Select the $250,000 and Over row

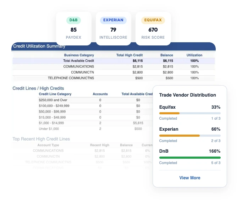click(x=95, y=100)
